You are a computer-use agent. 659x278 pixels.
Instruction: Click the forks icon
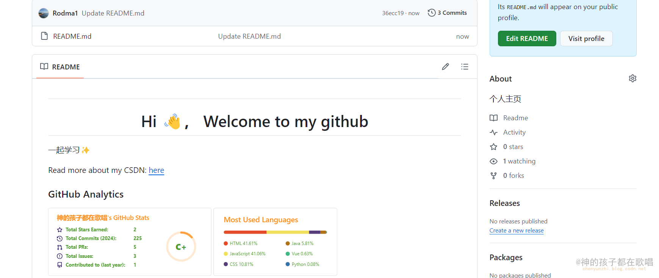pyautogui.click(x=493, y=176)
